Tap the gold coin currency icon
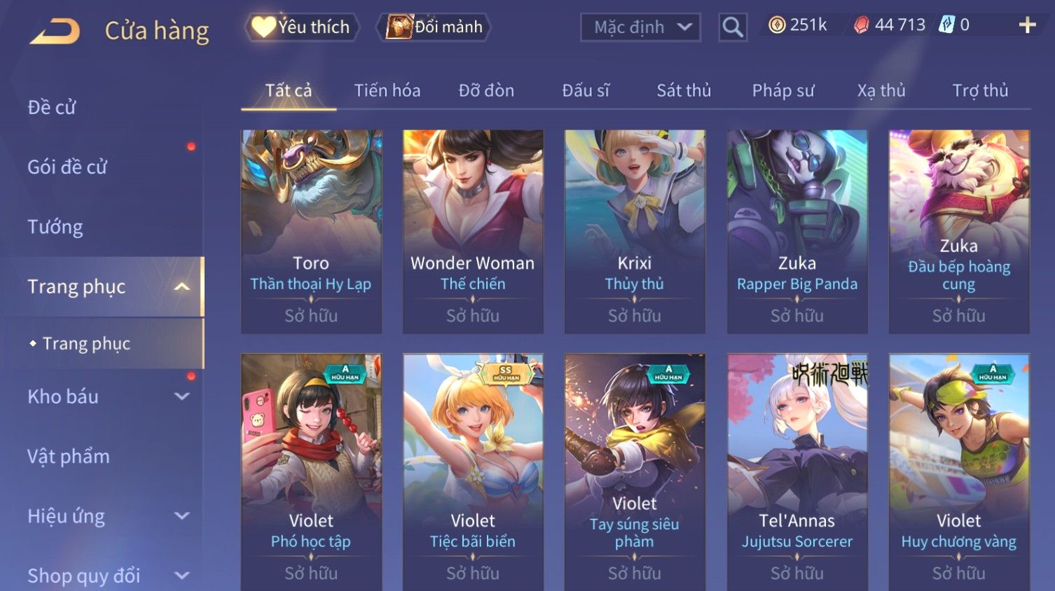This screenshot has width=1055, height=591. point(777,25)
